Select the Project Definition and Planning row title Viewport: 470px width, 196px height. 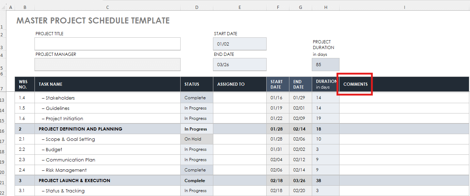pos(80,129)
